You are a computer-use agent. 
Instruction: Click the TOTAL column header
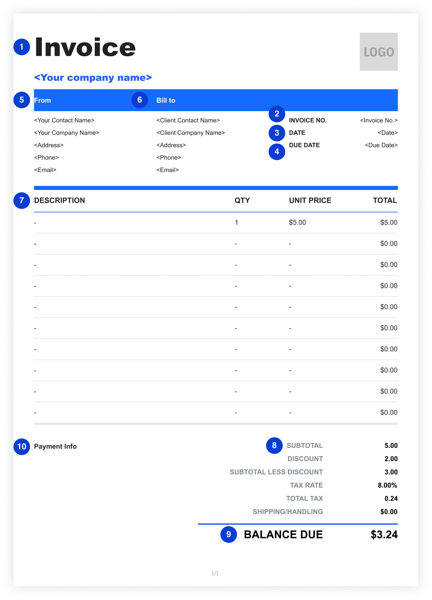tap(385, 201)
